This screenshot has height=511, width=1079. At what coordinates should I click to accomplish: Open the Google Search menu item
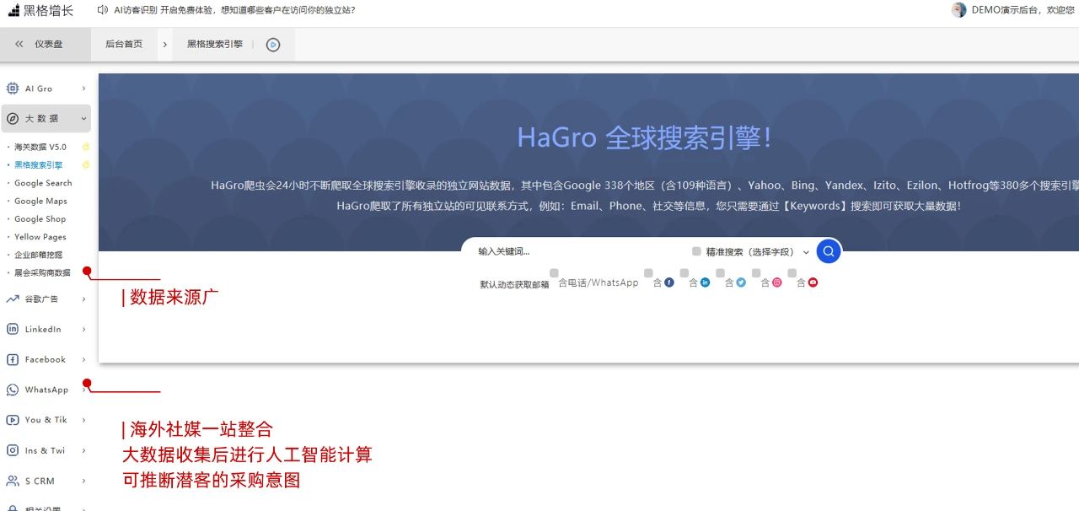(x=43, y=183)
